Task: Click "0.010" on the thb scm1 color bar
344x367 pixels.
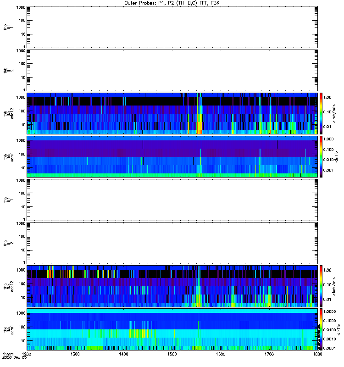Action: tap(328, 160)
